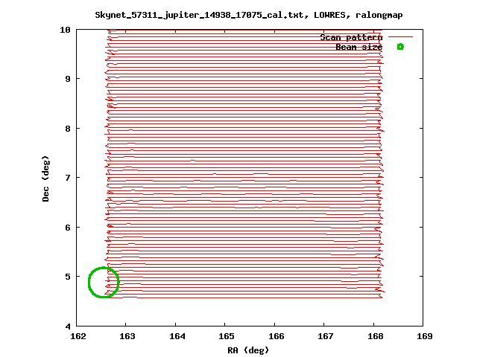477x357 pixels.
Task: Click the y-axis tick label 10
Action: pyautogui.click(x=65, y=30)
